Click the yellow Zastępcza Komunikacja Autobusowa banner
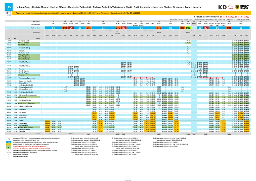The image size is (256, 181). [132, 13]
